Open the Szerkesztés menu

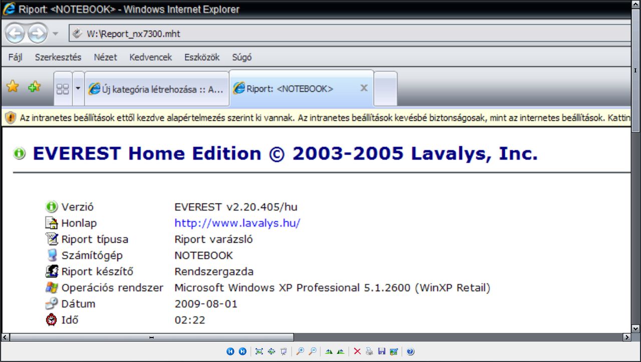pos(58,57)
